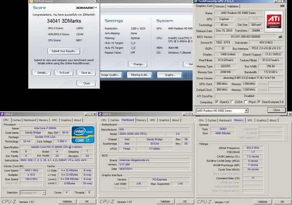Click the Core Voltage 1.568 V value
The height and width of the screenshot is (205, 292).
pos(62,141)
